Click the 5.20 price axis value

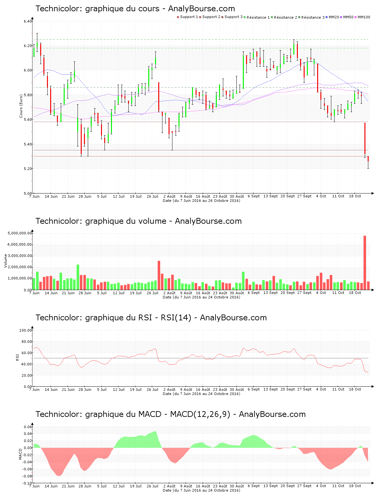pos(28,169)
